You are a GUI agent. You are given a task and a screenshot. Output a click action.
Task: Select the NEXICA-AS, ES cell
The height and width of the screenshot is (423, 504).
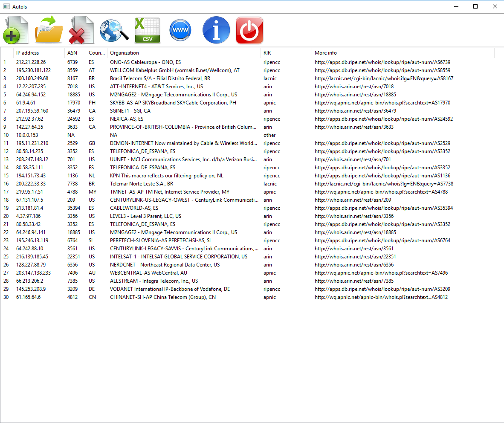tap(127, 119)
